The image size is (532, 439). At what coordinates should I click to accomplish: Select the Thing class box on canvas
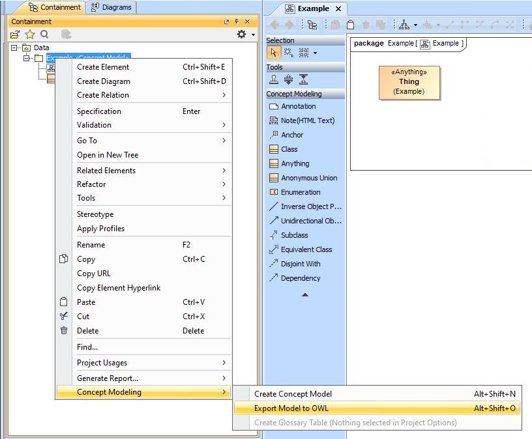(x=409, y=82)
